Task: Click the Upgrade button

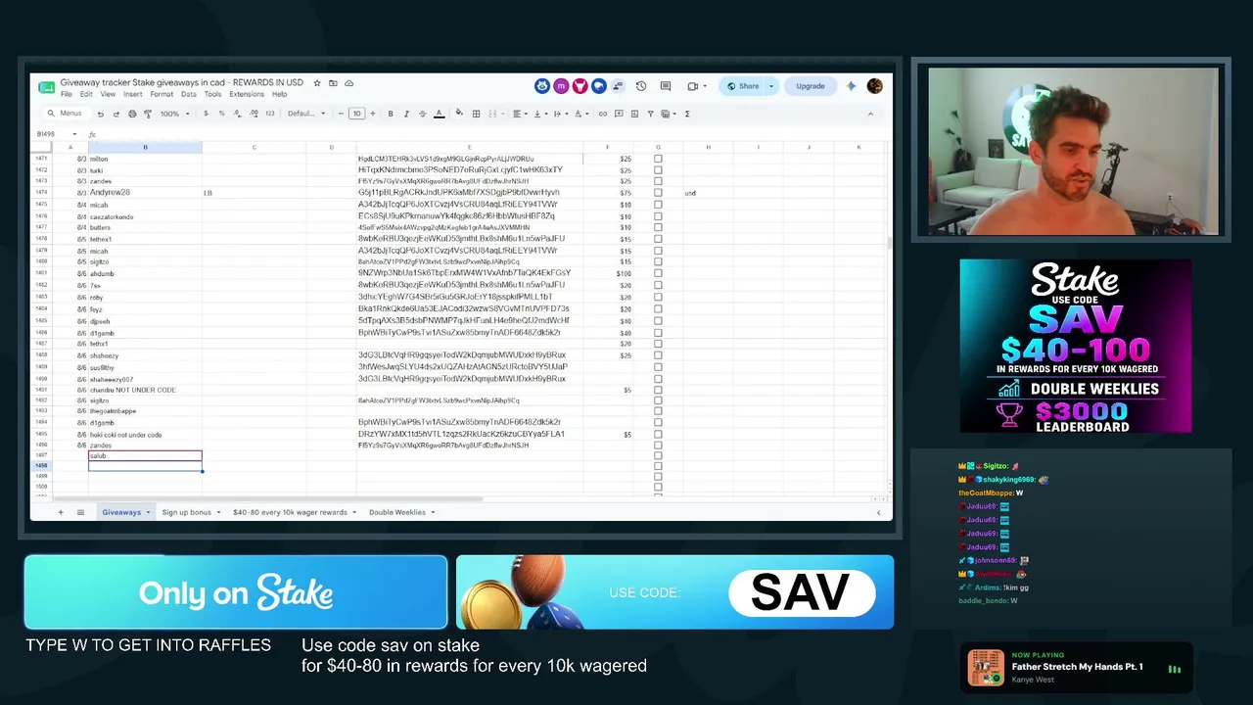Action: pos(811,86)
